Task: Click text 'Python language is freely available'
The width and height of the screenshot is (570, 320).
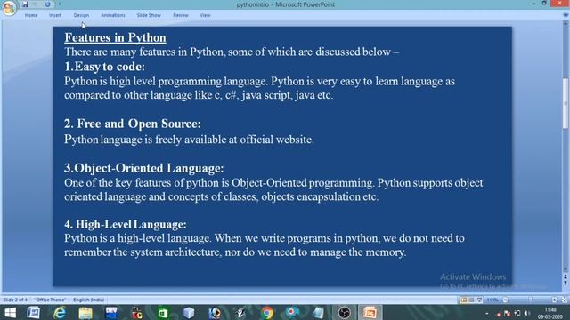Action: [145, 140]
